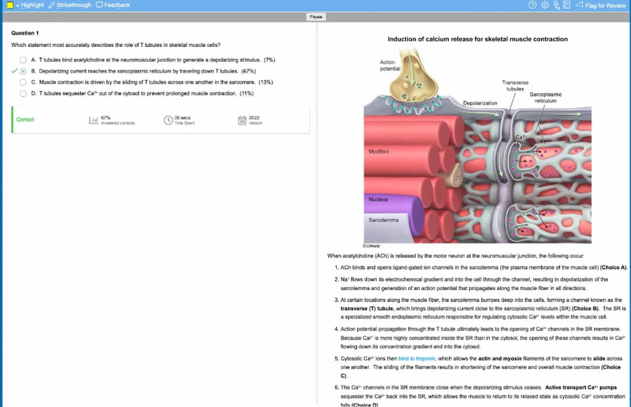Click the Sarcolemma label in diagram
This screenshot has height=407, width=631.
[x=383, y=220]
